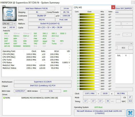
Task: Click the 100013B microcode value
Action: (x=66, y=16)
